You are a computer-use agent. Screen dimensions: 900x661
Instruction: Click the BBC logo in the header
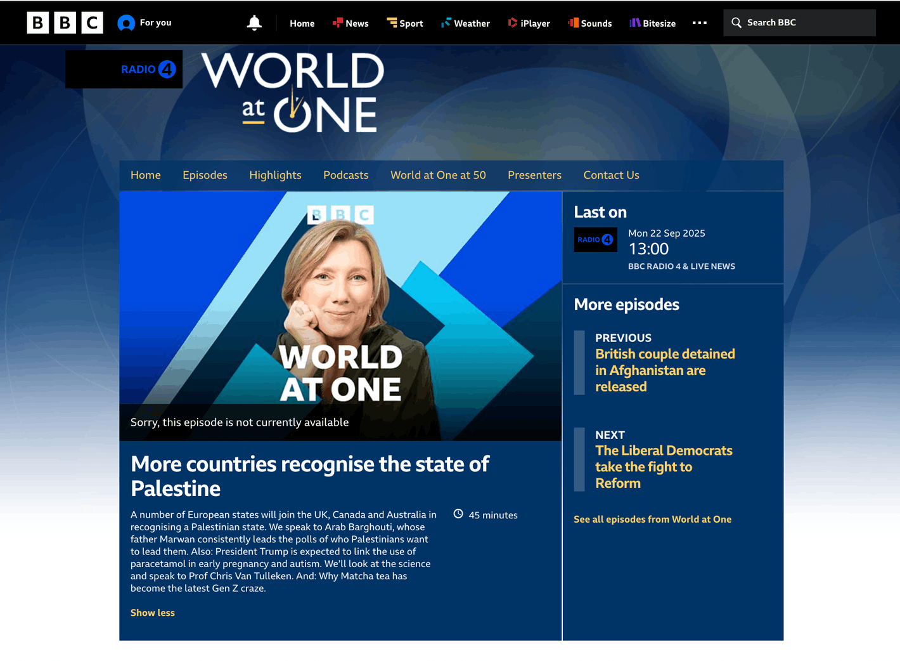[x=65, y=23]
